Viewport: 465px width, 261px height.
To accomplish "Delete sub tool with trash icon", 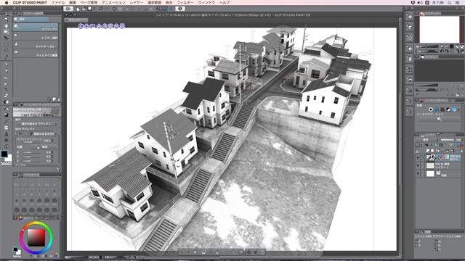I will coord(59,99).
